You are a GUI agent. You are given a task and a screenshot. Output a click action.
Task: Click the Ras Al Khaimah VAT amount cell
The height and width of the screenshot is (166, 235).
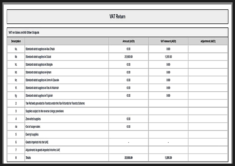[168, 88]
